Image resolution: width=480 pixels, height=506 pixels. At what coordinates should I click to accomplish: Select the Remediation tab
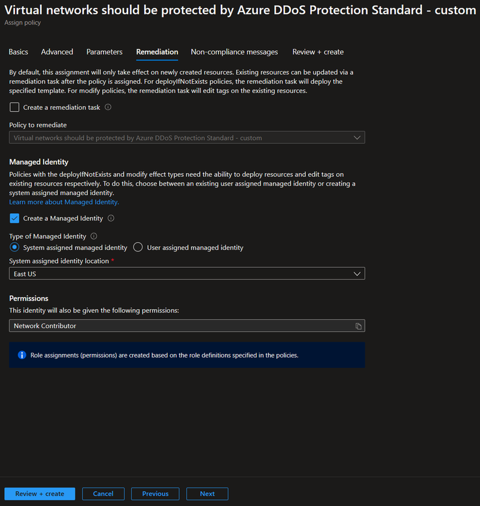157,52
